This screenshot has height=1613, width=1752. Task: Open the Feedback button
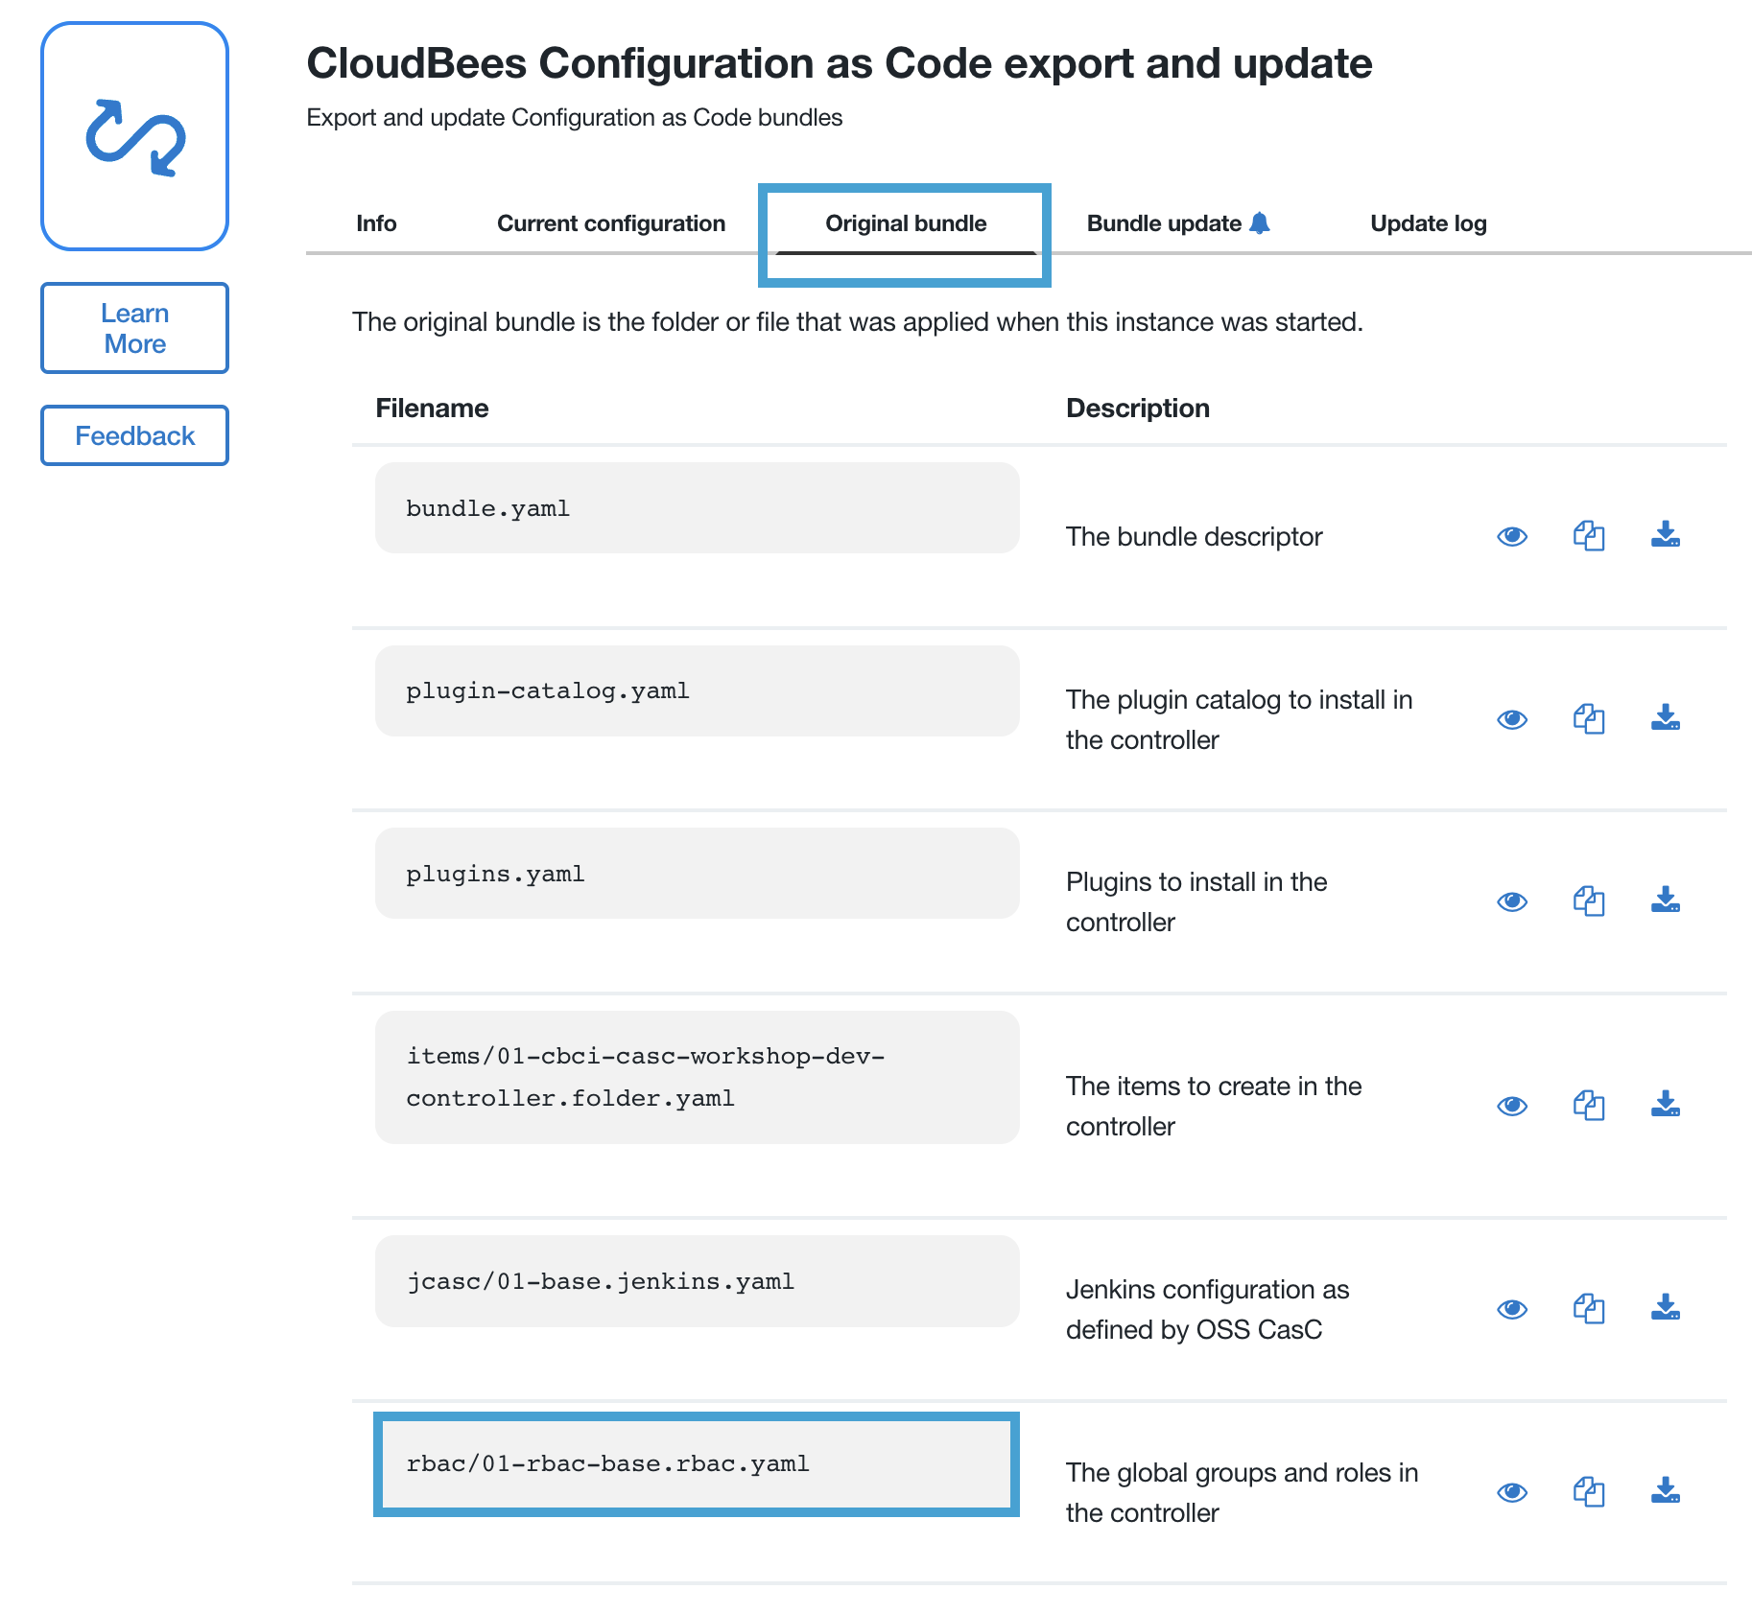click(135, 435)
